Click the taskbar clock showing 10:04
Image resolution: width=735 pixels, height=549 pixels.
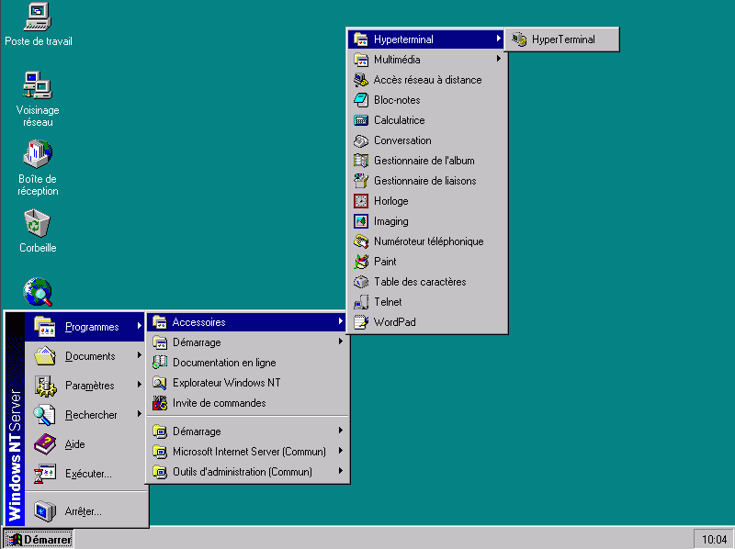pos(714,540)
